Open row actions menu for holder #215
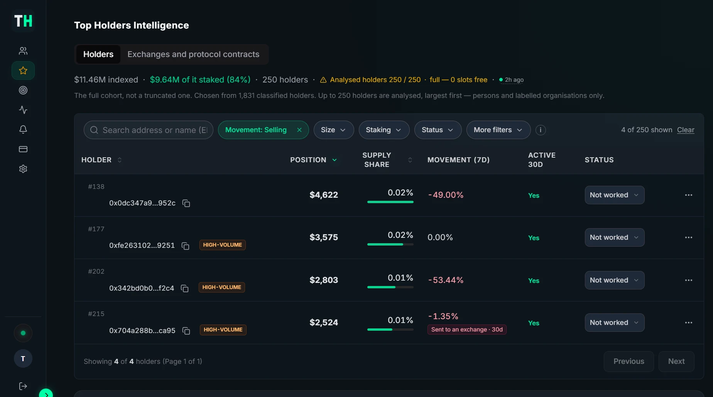This screenshot has height=397, width=713. 689,323
